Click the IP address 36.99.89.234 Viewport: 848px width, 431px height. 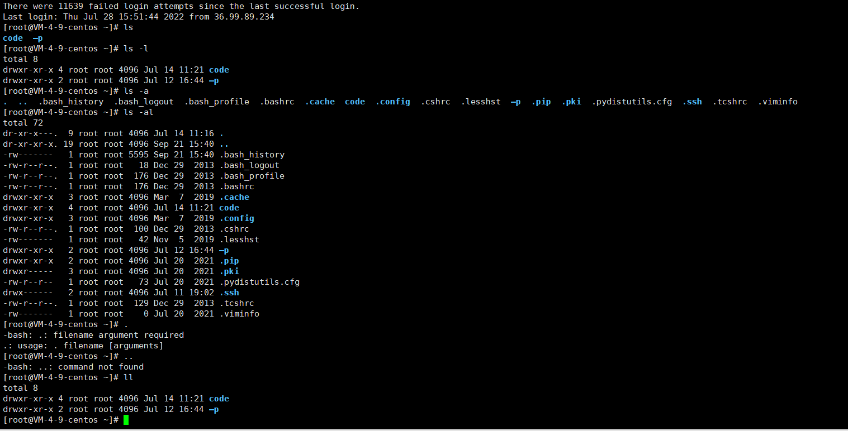[x=244, y=17]
